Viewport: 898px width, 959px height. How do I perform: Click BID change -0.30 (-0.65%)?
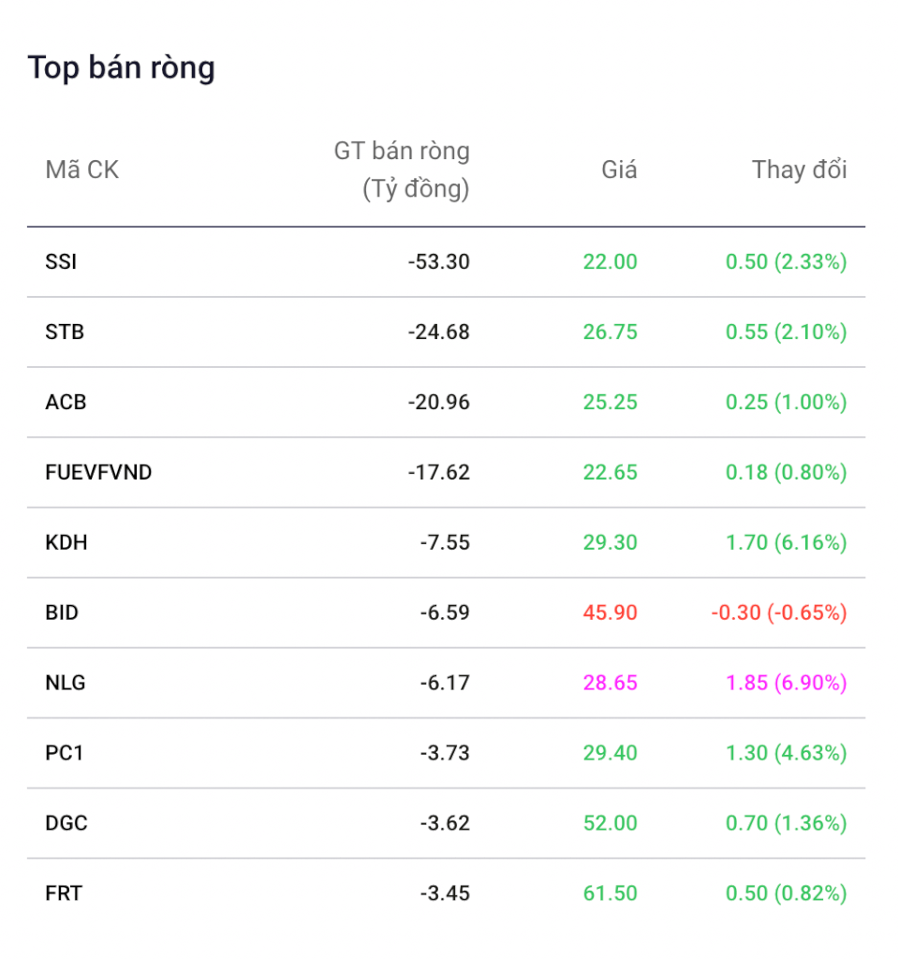779,612
